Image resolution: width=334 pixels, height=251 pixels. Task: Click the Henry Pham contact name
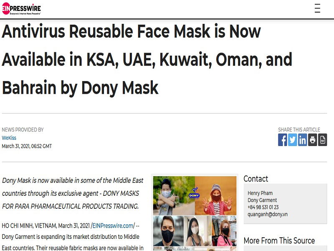coord(260,193)
